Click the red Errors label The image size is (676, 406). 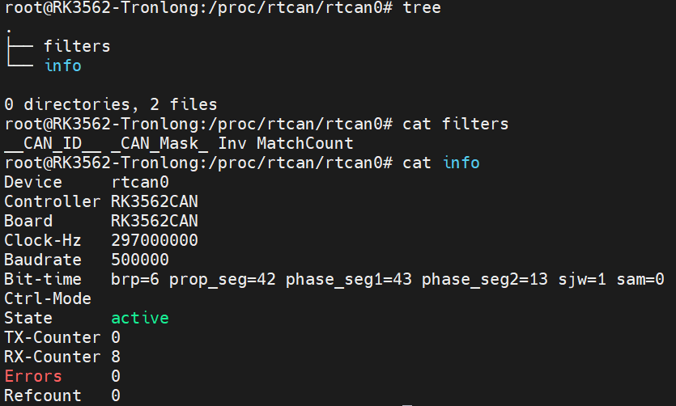tap(33, 376)
